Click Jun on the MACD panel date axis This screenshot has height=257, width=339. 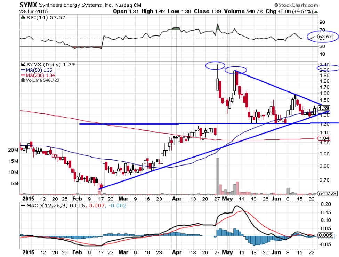[x=276, y=252]
